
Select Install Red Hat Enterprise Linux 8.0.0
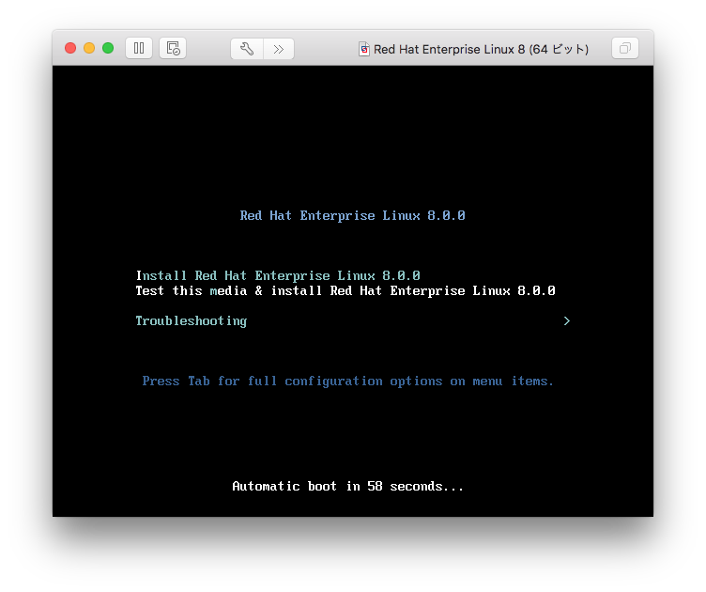(x=278, y=275)
